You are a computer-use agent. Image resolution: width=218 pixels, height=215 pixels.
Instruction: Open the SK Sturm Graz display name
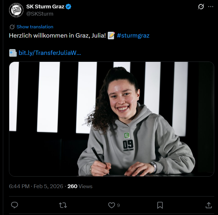pos(45,6)
